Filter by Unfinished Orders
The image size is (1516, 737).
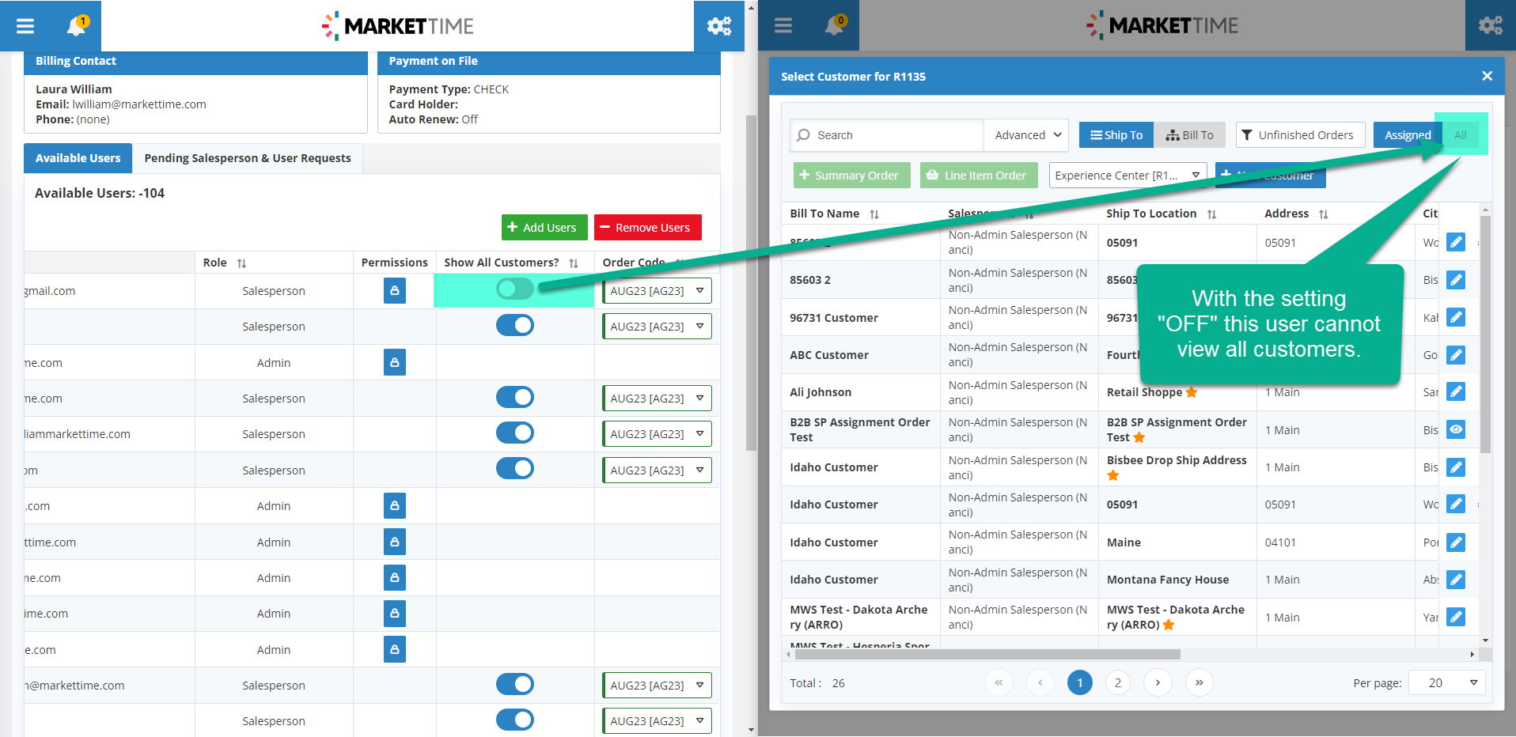click(1300, 135)
